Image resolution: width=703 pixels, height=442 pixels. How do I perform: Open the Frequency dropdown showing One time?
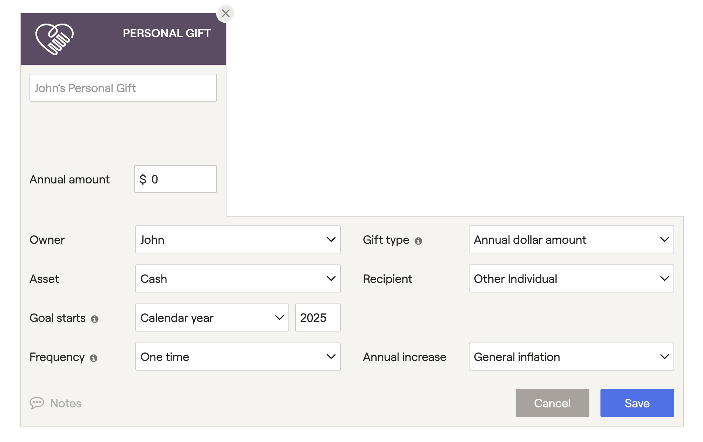point(238,357)
